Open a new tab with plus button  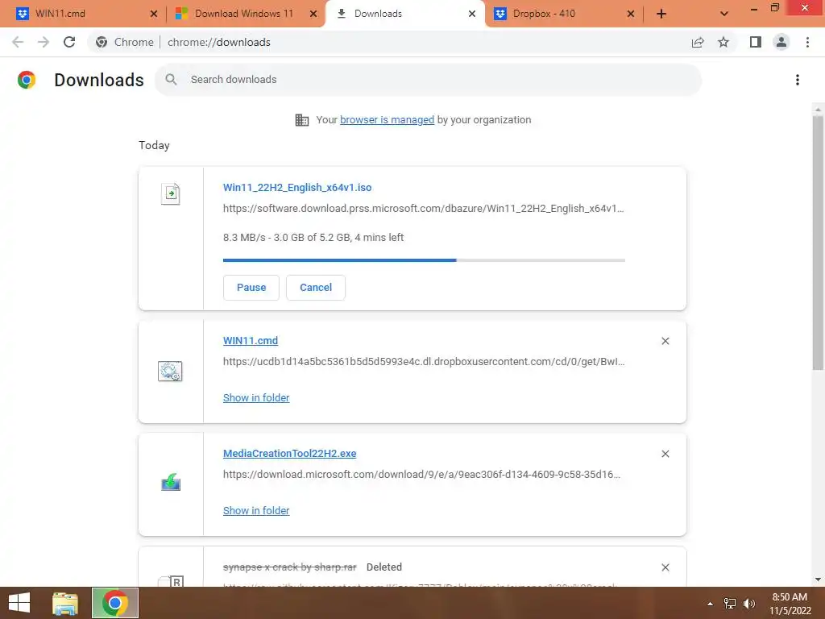click(x=661, y=14)
